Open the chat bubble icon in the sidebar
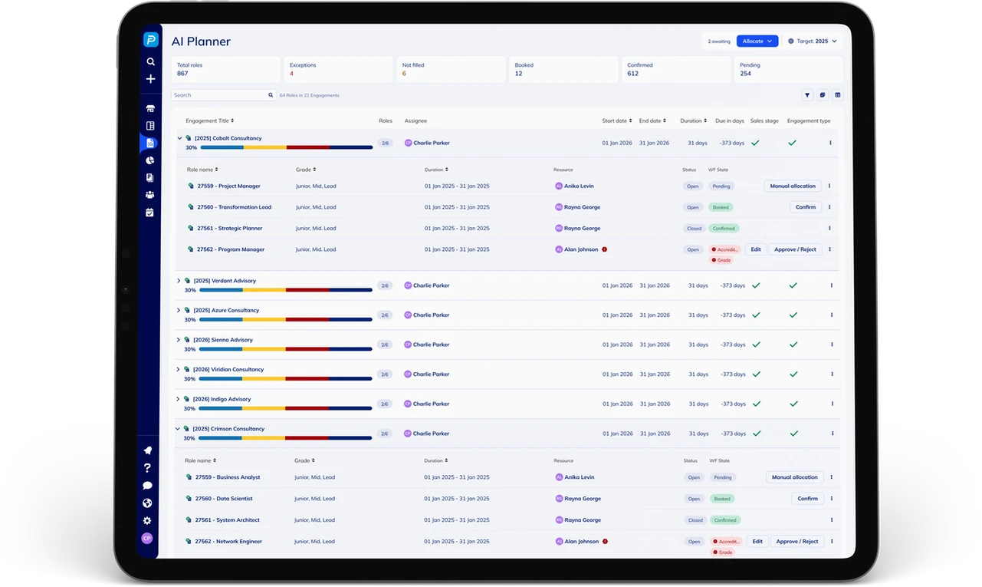This screenshot has height=587, width=982. 147,486
